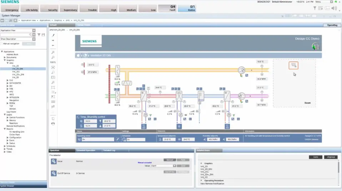Click the funnel filter icon in the top bar
The image size is (342, 191).
pos(315,8)
